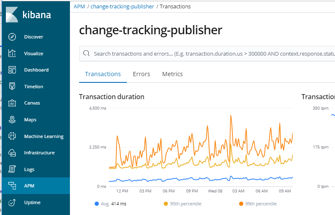
Task: Click the Avg. 414 ms legend label
Action: (113, 204)
